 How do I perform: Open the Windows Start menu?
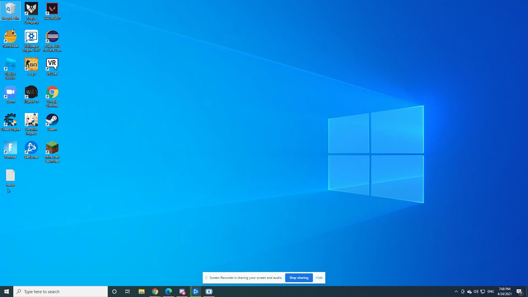(x=7, y=292)
